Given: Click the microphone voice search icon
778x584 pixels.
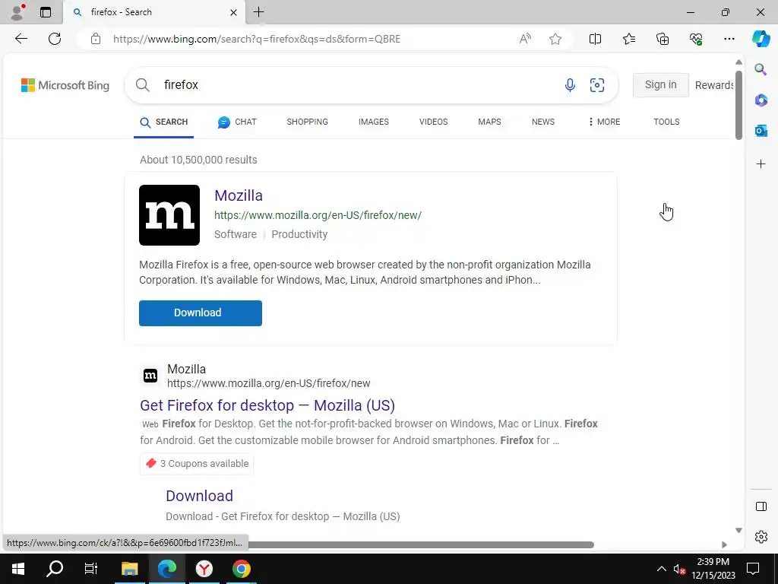Looking at the screenshot, I should point(570,85).
